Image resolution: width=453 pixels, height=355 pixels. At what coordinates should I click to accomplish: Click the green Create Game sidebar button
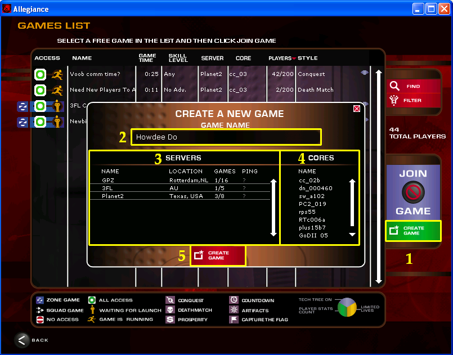[x=413, y=231]
